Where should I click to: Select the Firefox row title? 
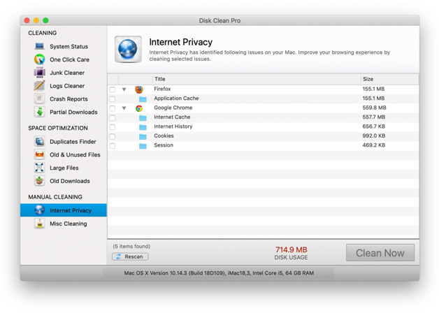(162, 89)
